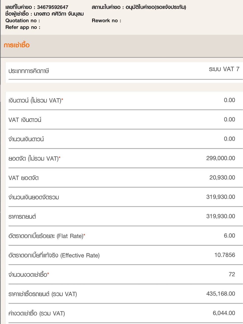The width and height of the screenshot is (243, 324).
Task: Click the สถานะใบคำขอ approval status text
Action: click(156, 7)
